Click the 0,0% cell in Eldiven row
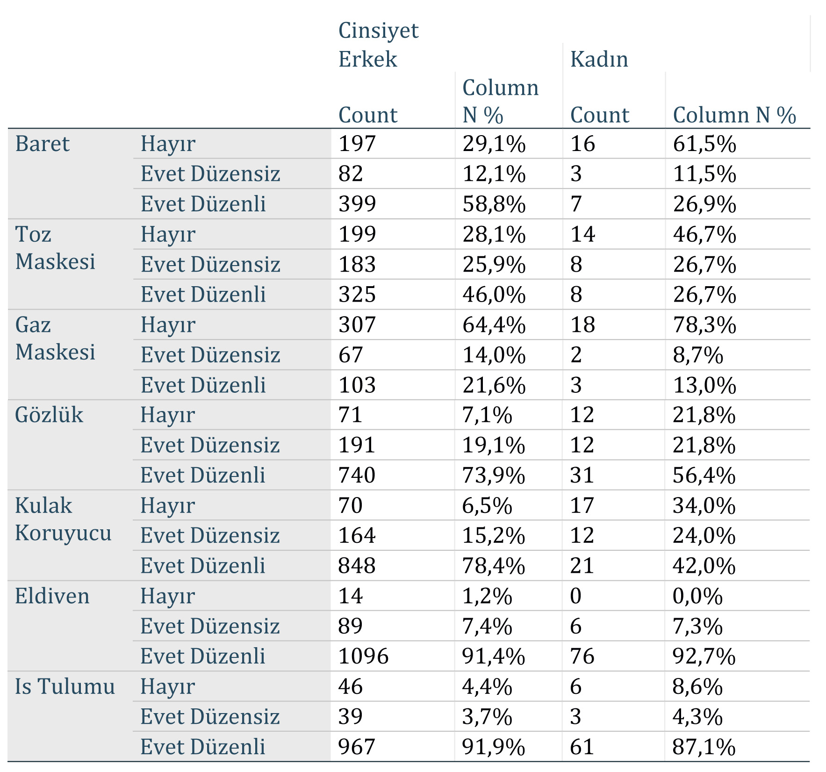Screen dimensions: 826x772 tap(697, 596)
